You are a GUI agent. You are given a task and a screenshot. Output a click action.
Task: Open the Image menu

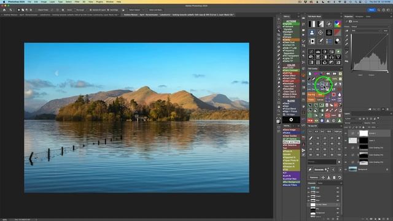[x=44, y=1]
